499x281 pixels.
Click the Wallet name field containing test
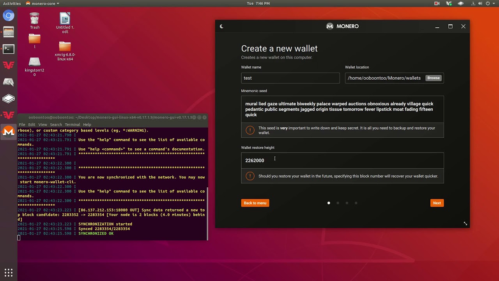click(x=290, y=78)
